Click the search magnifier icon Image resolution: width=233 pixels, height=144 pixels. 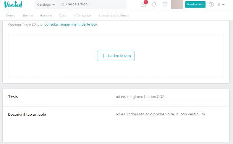tap(63, 5)
